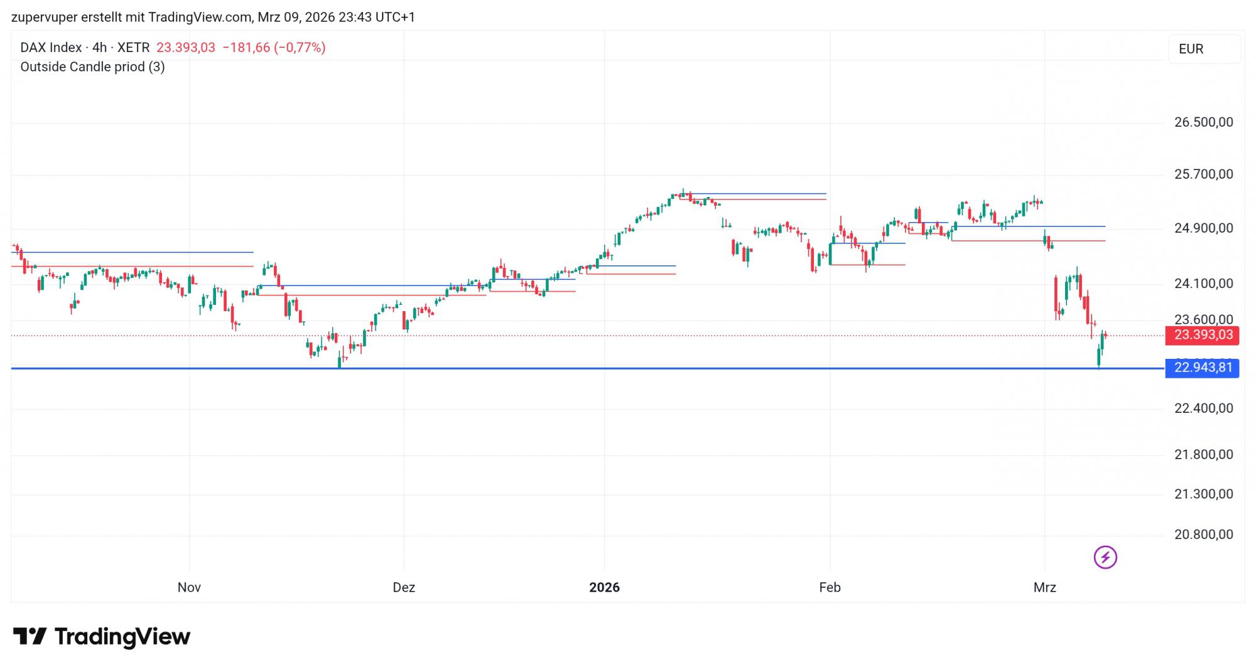Click the blue 22.943,81 price label

tap(1202, 368)
